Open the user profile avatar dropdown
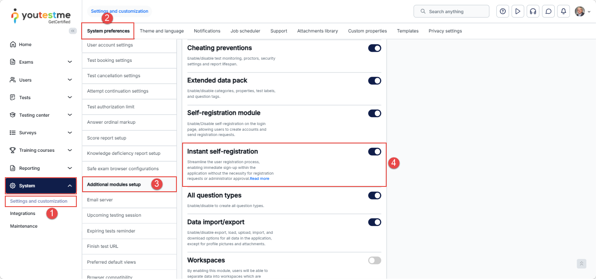 click(x=582, y=11)
